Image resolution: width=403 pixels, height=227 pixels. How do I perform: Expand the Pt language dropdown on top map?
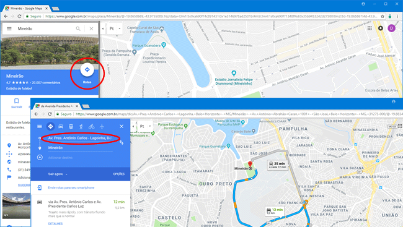(x=115, y=28)
